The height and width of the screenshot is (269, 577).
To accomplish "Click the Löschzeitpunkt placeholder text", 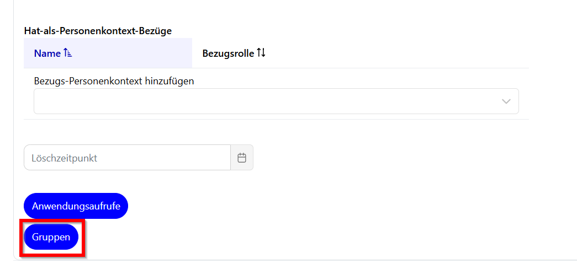I will point(65,158).
